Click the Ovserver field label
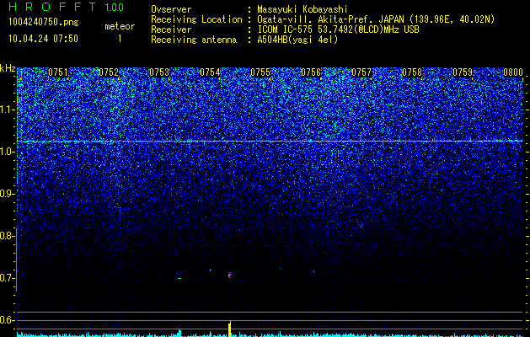The height and width of the screenshot is (337, 530). click(x=171, y=9)
